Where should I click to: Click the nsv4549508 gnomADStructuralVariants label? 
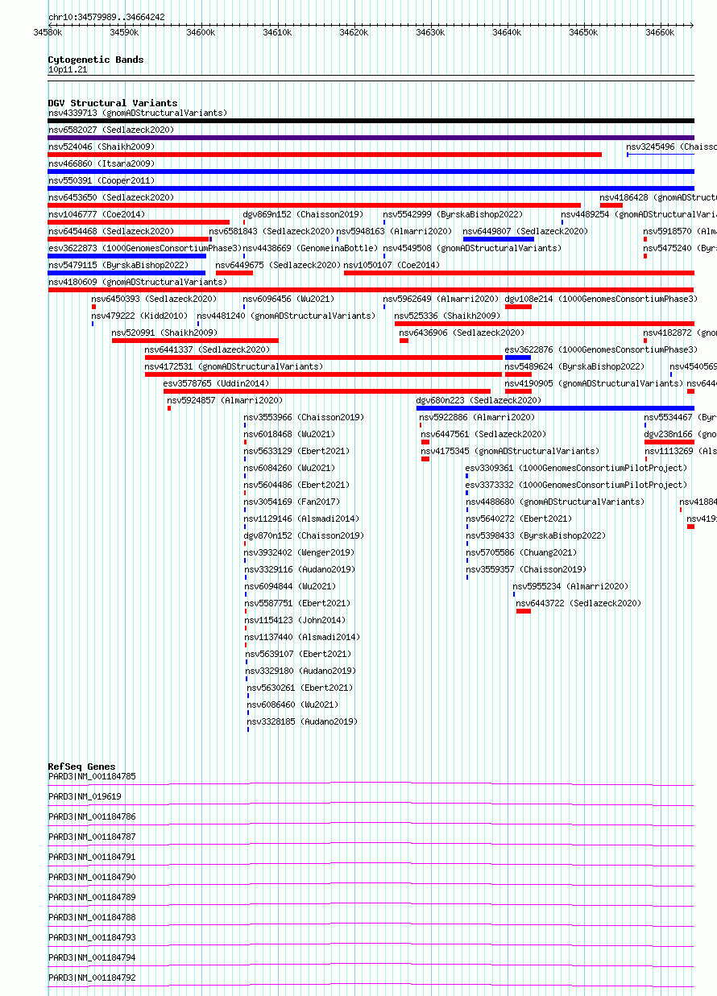pos(472,248)
